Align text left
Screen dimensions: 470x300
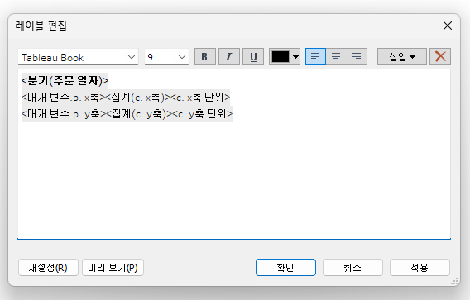315,56
